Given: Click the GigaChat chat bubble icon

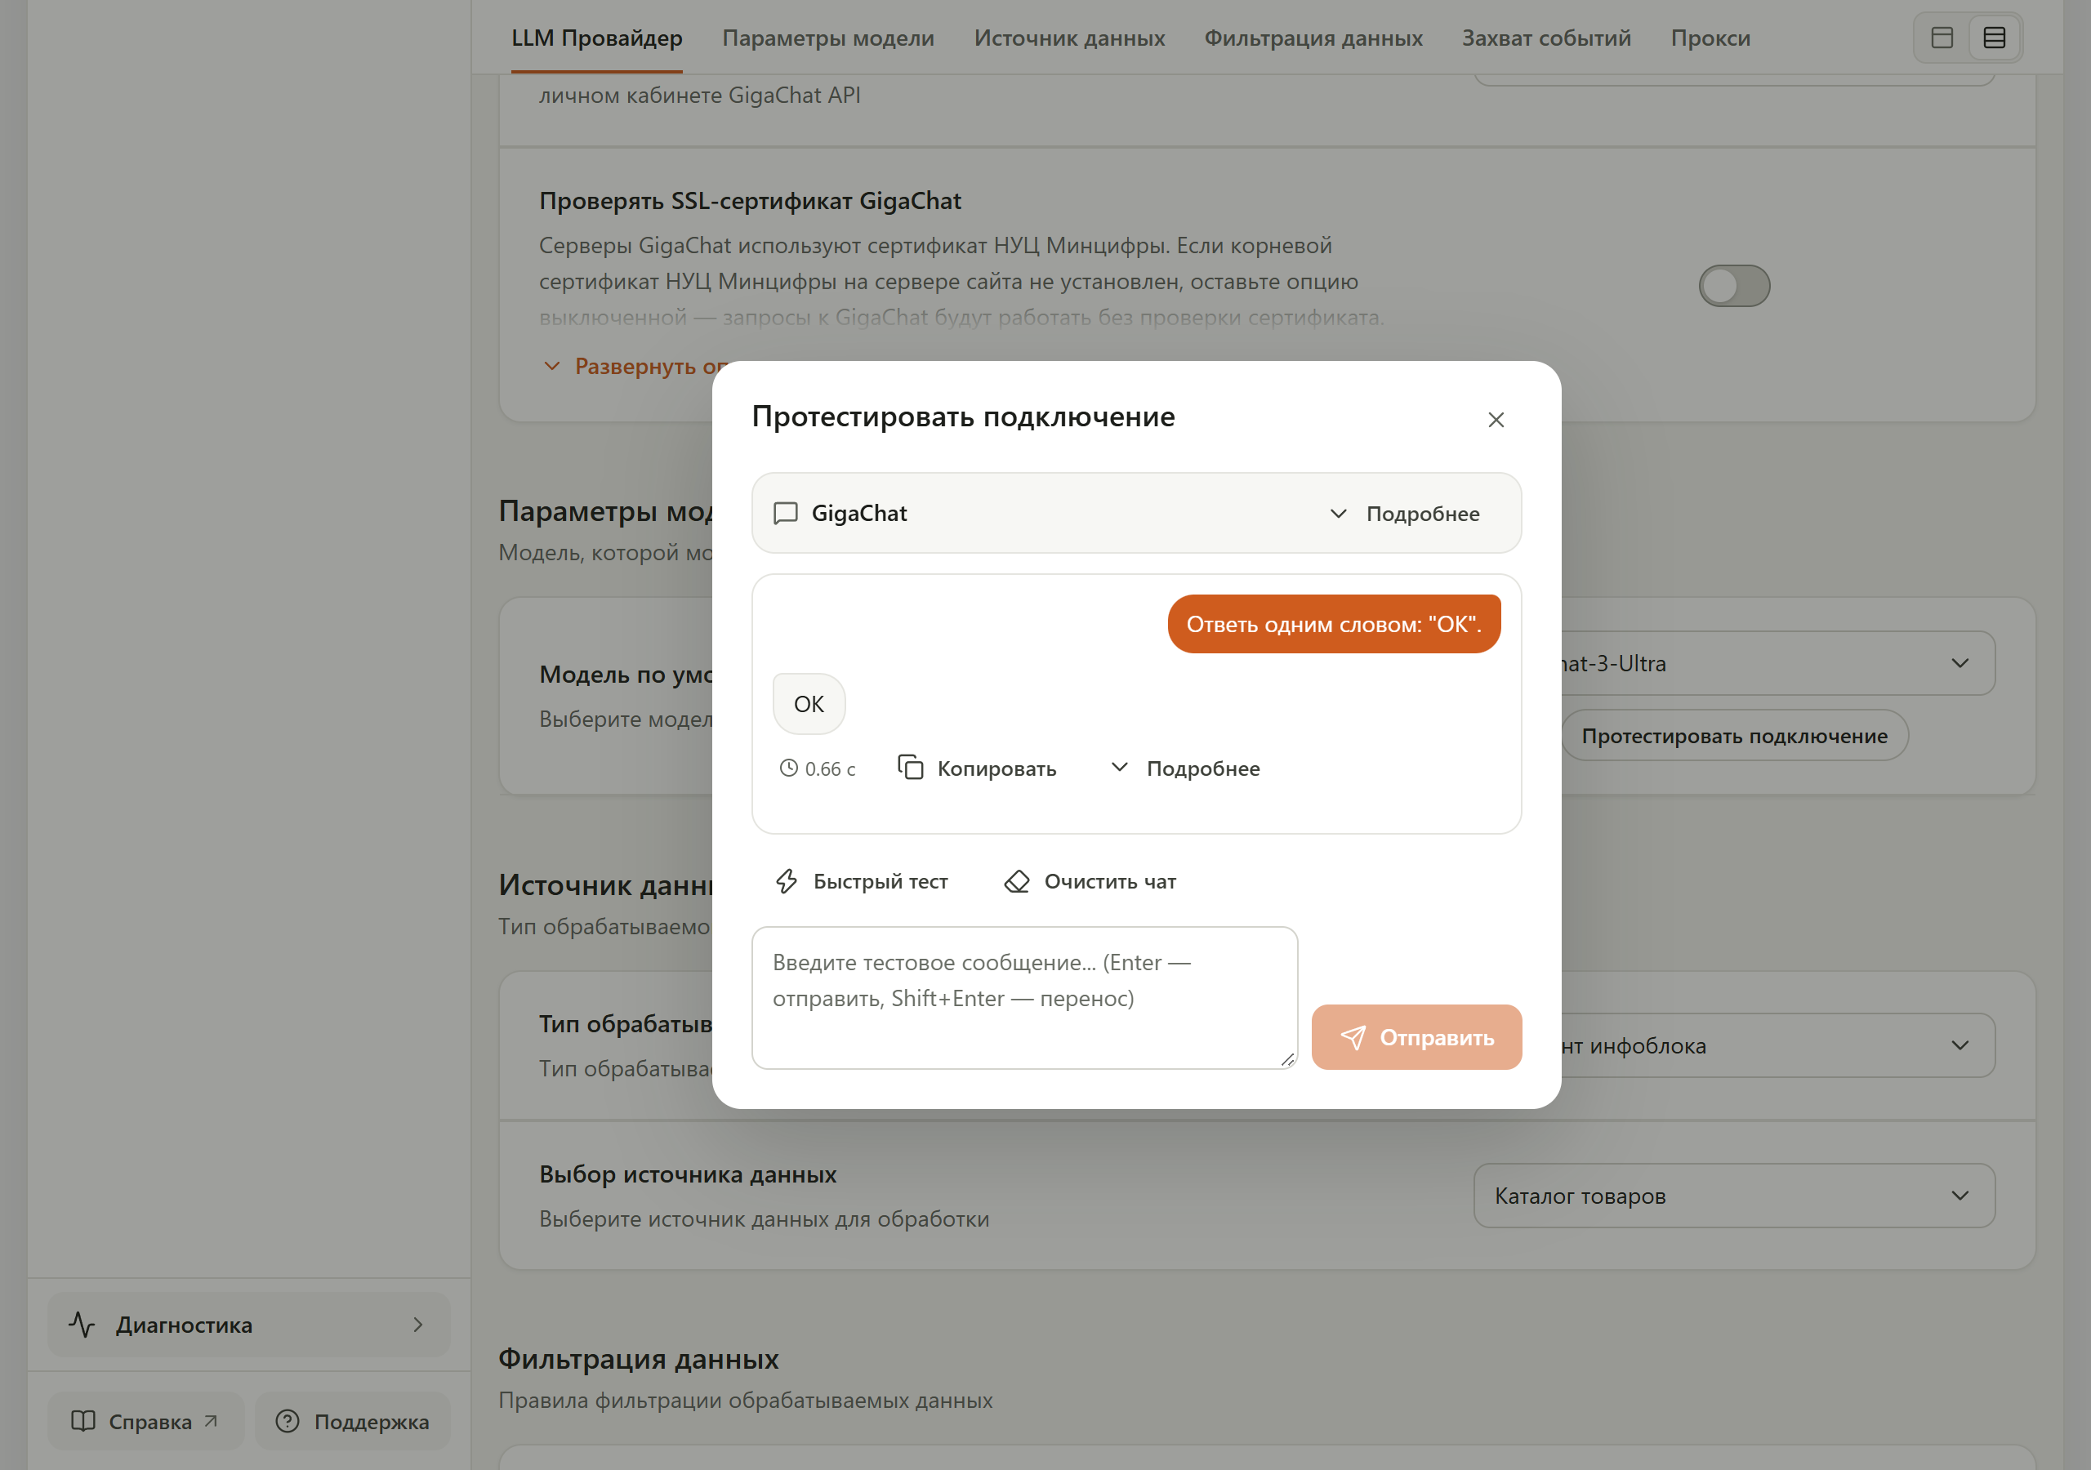Looking at the screenshot, I should [x=785, y=514].
